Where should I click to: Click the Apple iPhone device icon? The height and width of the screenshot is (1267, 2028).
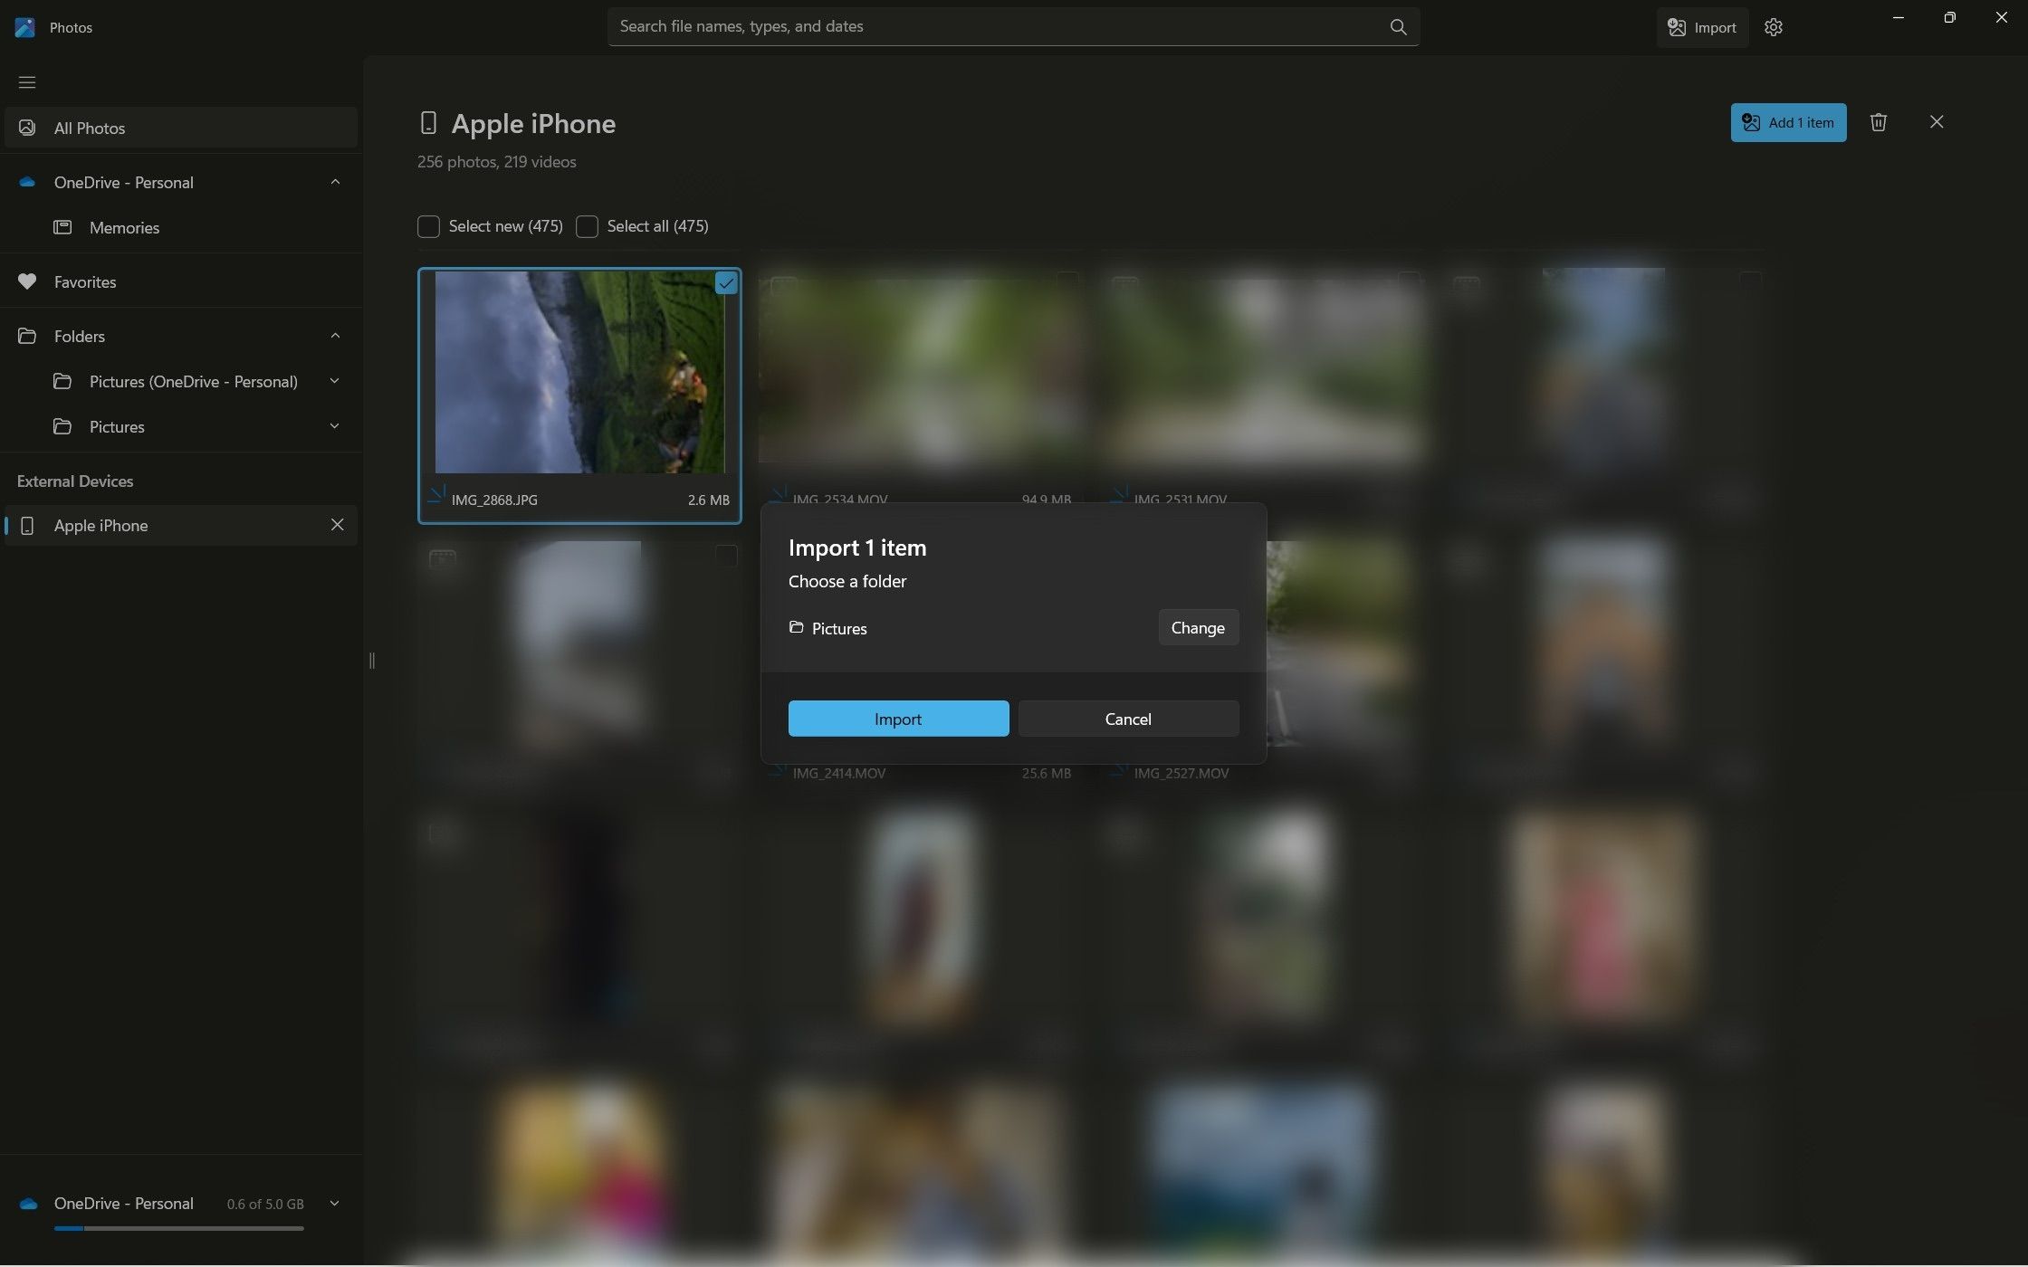tap(24, 524)
